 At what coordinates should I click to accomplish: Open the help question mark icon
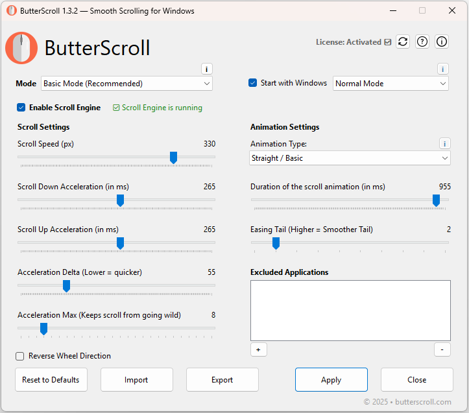422,41
